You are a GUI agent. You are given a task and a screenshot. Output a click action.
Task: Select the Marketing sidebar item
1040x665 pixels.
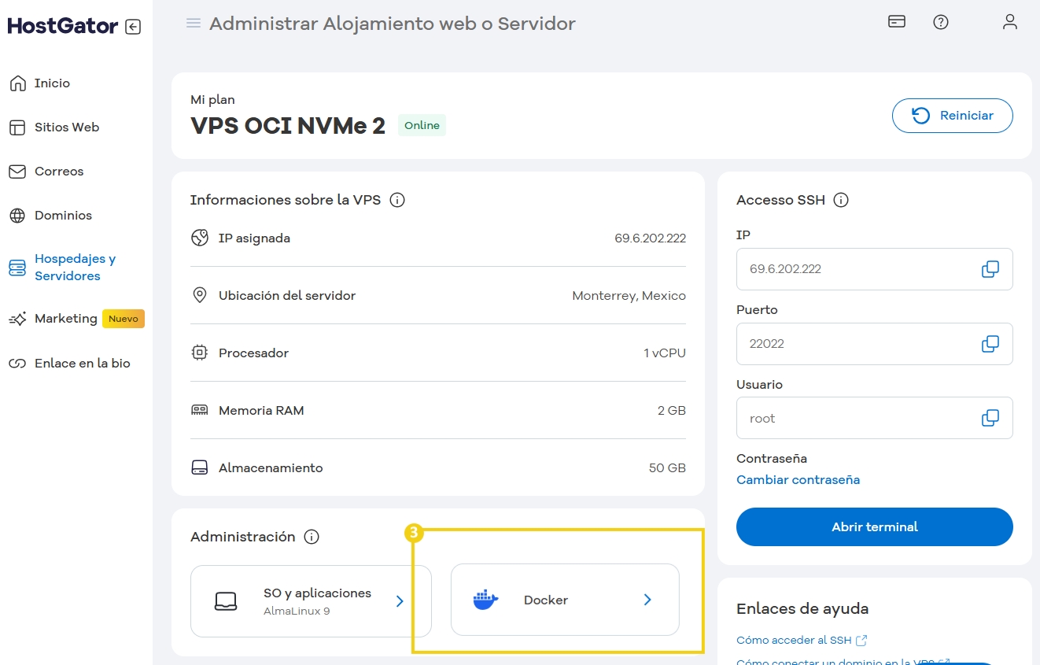pyautogui.click(x=67, y=318)
